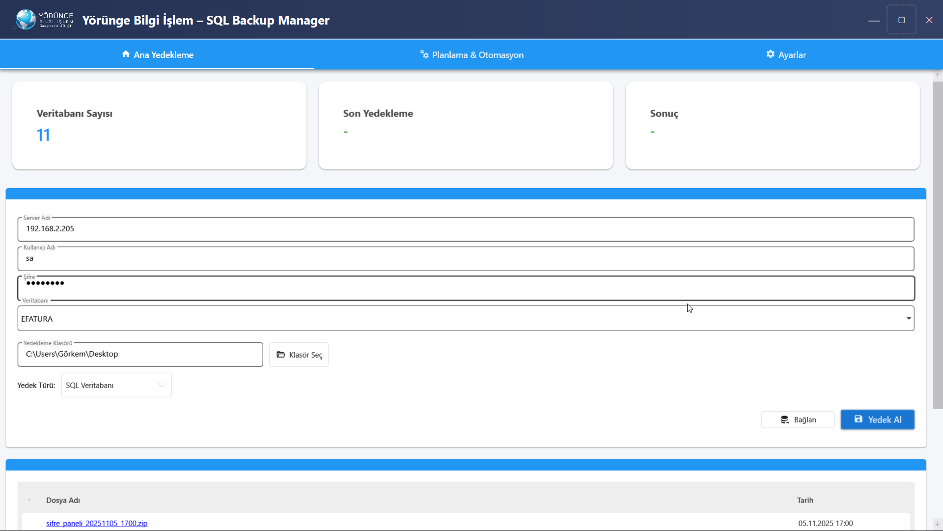
Task: Click the home icon on Ana Yedekleme tab
Action: (126, 55)
